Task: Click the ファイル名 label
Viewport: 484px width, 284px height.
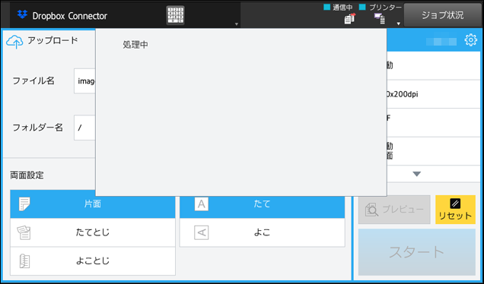Action: [x=33, y=80]
